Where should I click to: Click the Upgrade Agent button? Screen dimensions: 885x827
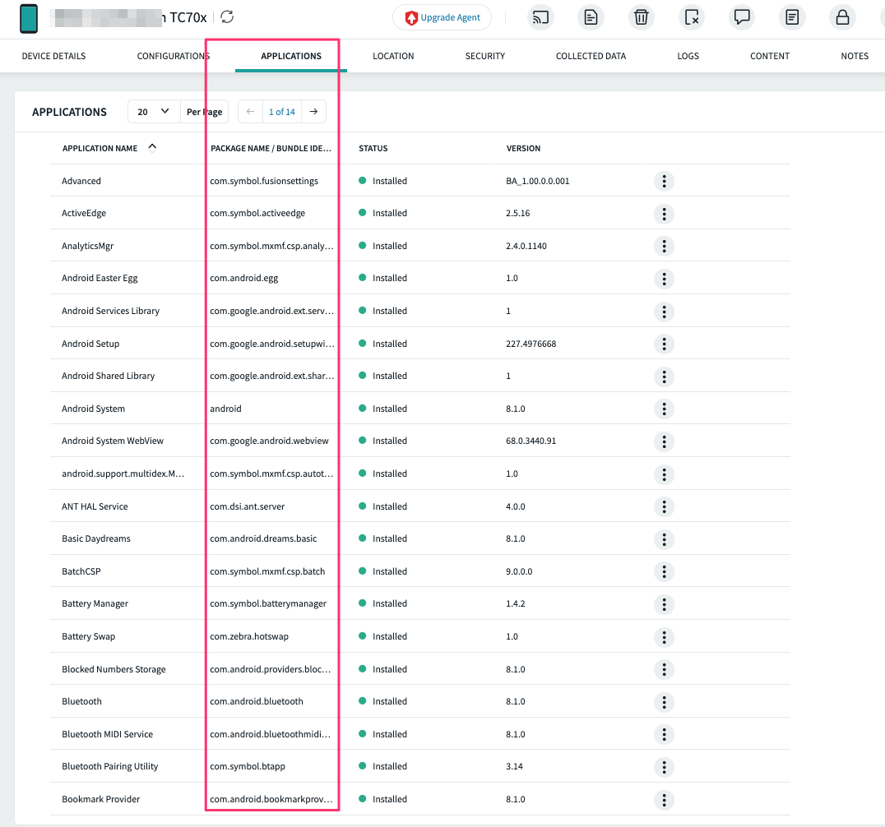tap(442, 17)
